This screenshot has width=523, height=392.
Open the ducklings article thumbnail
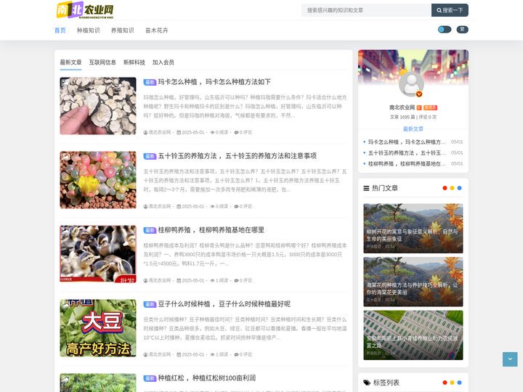tap(98, 254)
